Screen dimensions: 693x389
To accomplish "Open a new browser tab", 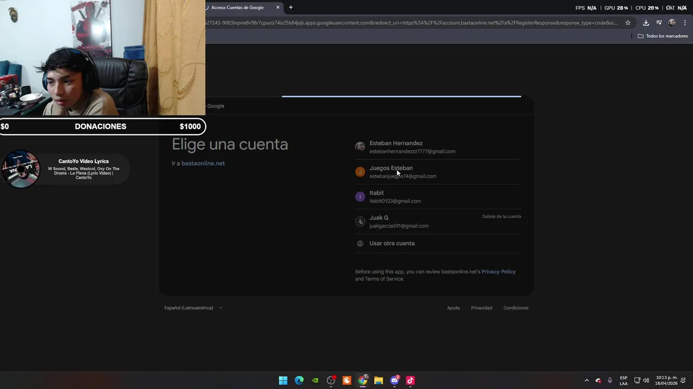I will [291, 8].
